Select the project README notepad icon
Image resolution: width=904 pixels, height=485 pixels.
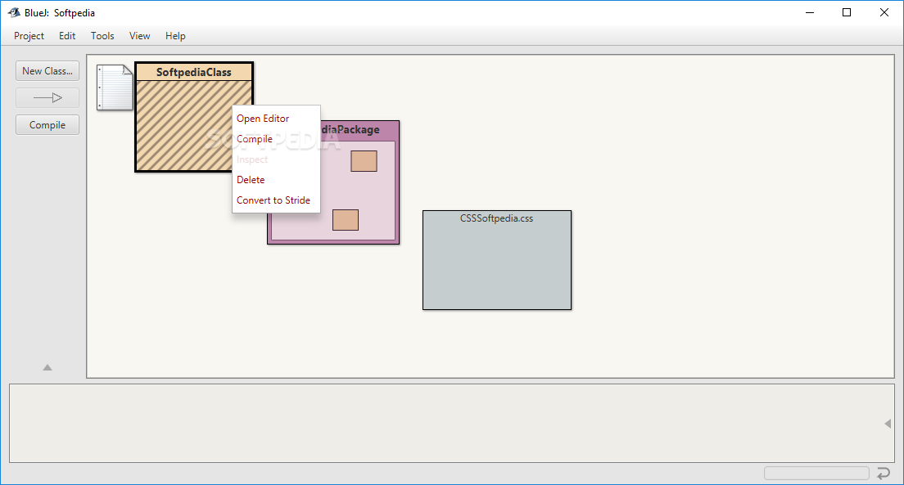115,88
